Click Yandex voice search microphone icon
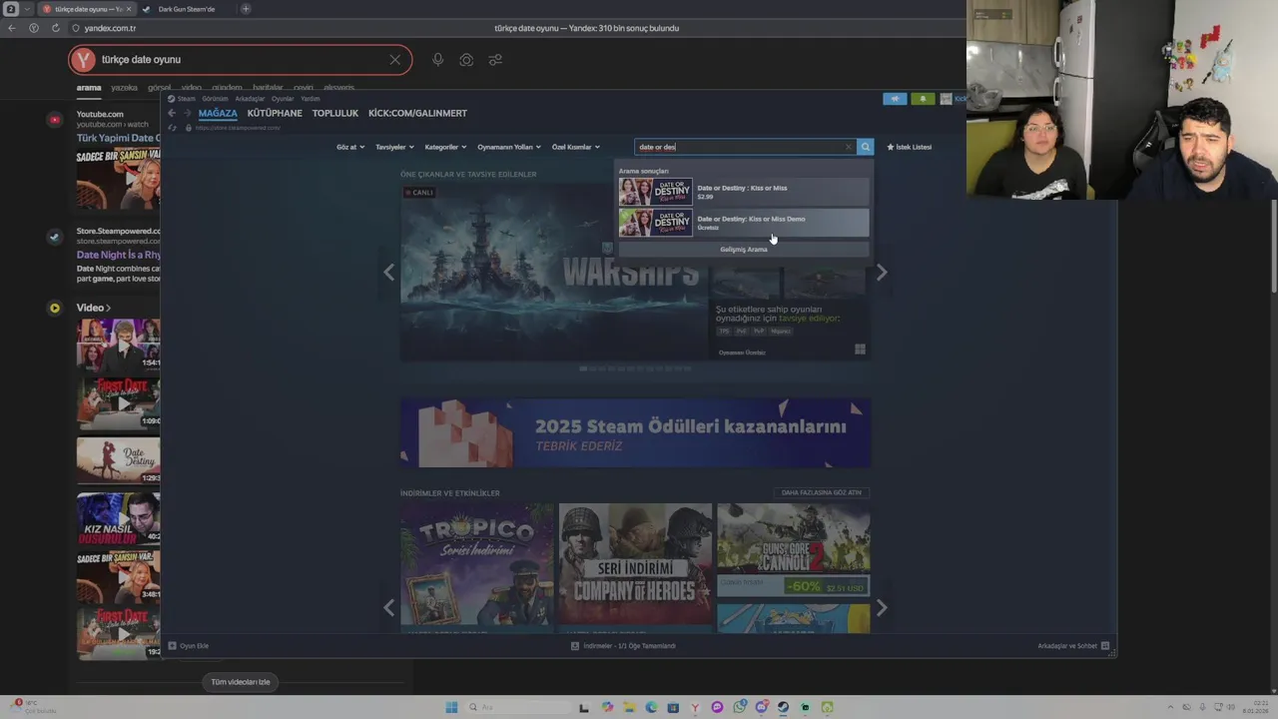The height and width of the screenshot is (719, 1278). [437, 60]
